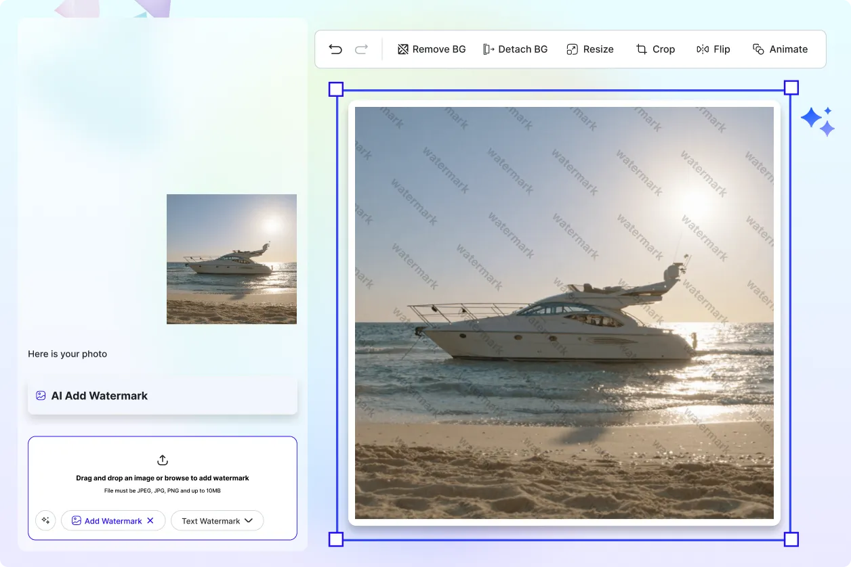Expand the Text Watermark chevron
Screen dimensions: 851x567
point(248,520)
